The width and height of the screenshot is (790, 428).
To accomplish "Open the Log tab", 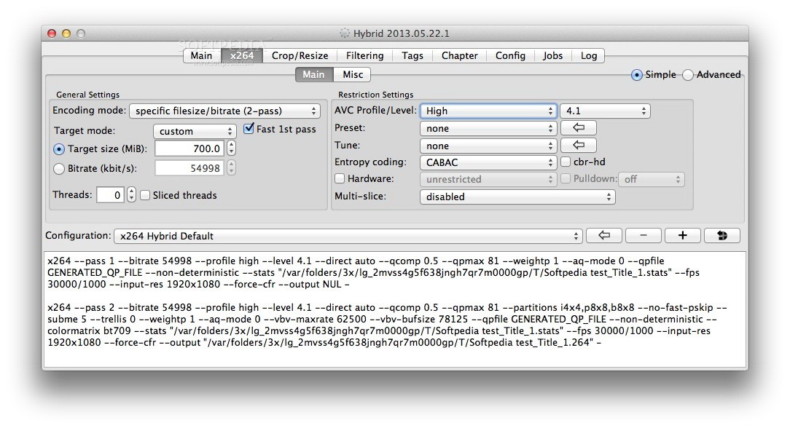I will (x=588, y=55).
